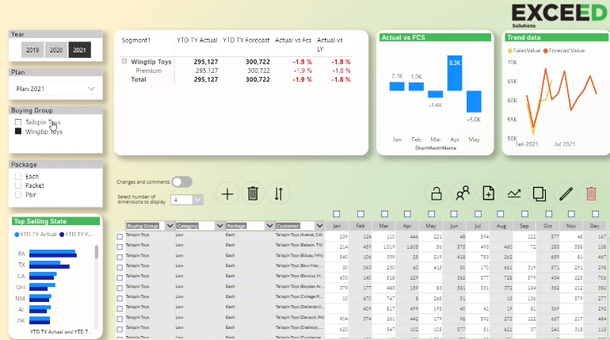The width and height of the screenshot is (610, 340).
Task: Click the black trash can delete icon
Action: click(253, 193)
